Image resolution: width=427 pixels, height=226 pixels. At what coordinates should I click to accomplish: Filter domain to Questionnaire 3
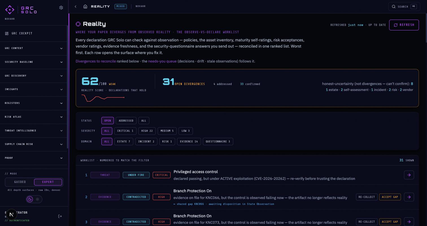tap(218, 142)
